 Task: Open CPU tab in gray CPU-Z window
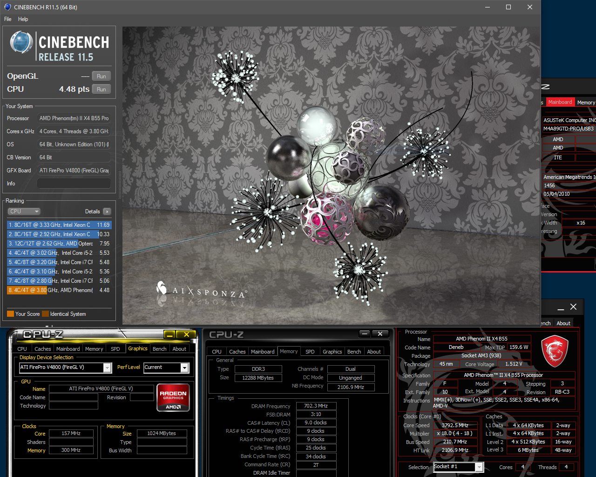click(x=217, y=352)
